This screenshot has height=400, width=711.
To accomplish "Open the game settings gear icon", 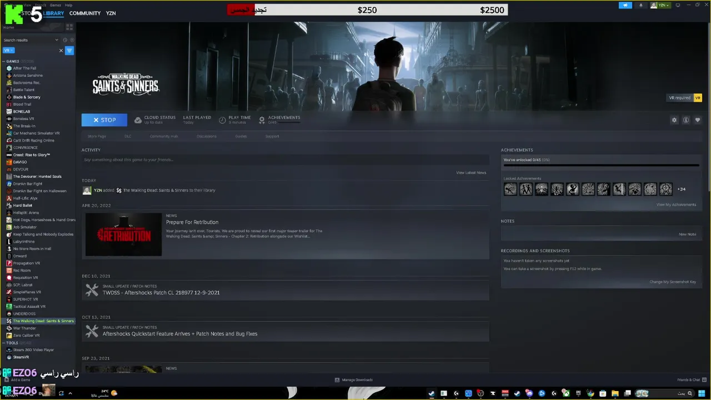I will coord(674,120).
